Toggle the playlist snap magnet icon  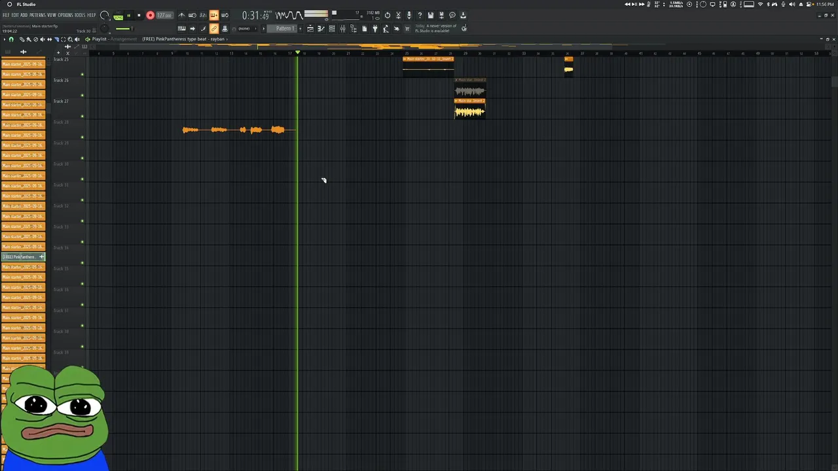coord(11,39)
